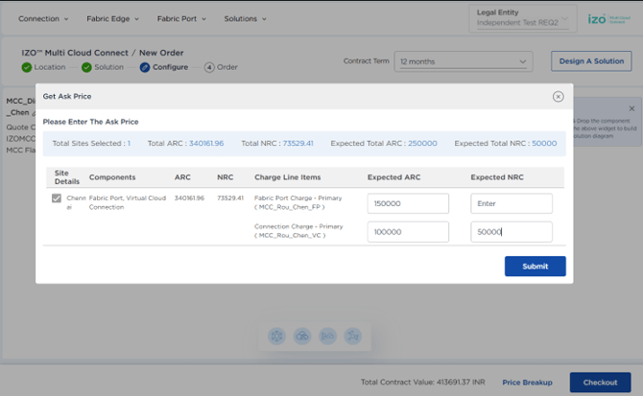This screenshot has height=396, width=643.
Task: Open the Contract Term 12 months dropdown
Action: tap(464, 61)
